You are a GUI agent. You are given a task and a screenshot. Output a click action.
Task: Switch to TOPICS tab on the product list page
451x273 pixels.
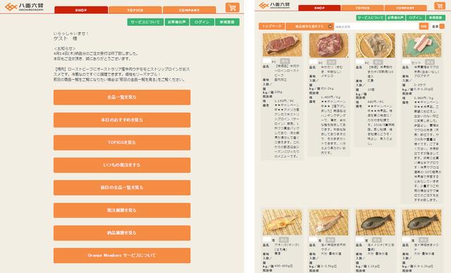362,8
